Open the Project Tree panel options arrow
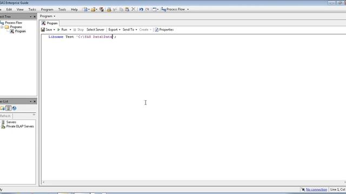 [30, 17]
